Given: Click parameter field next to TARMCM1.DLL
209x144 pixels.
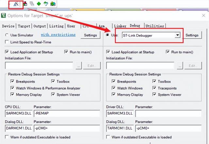Looking at the screenshot, I should point(169,128).
